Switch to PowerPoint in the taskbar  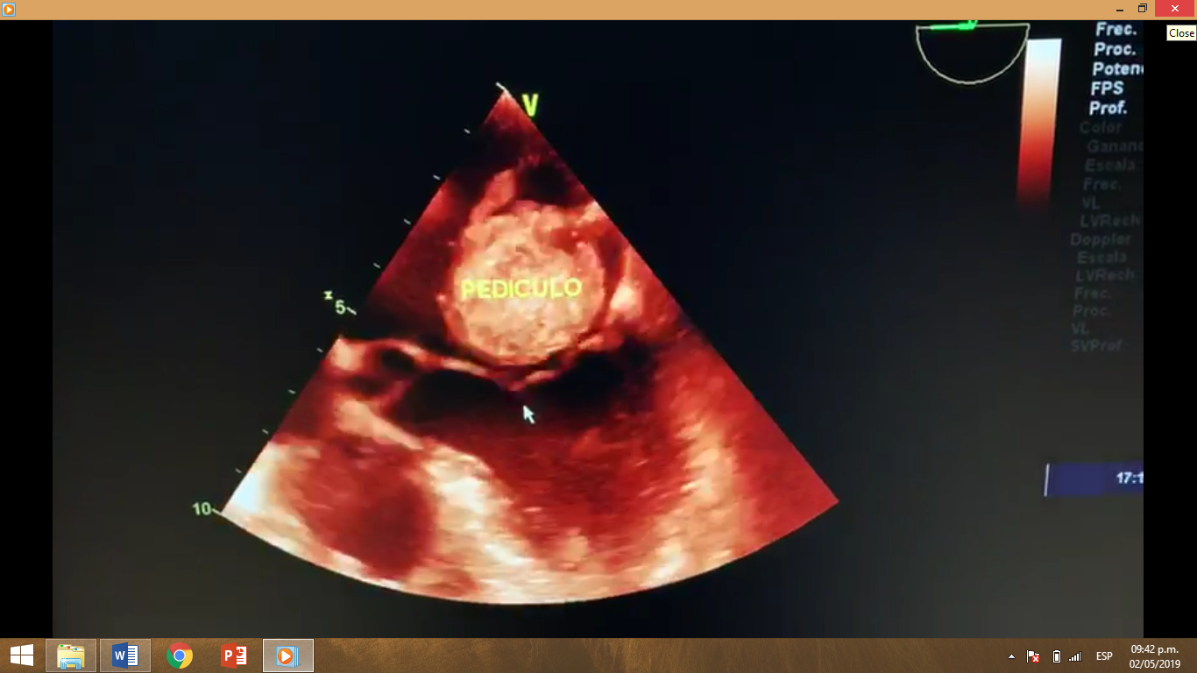point(234,655)
